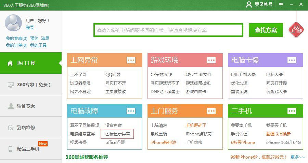Select the 网页游戏玩不了 item
The height and width of the screenshot is (163, 308).
(165, 83)
